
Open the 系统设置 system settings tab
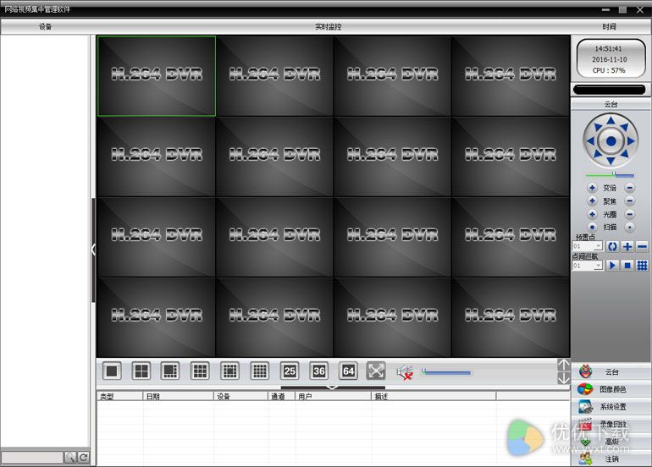[611, 407]
